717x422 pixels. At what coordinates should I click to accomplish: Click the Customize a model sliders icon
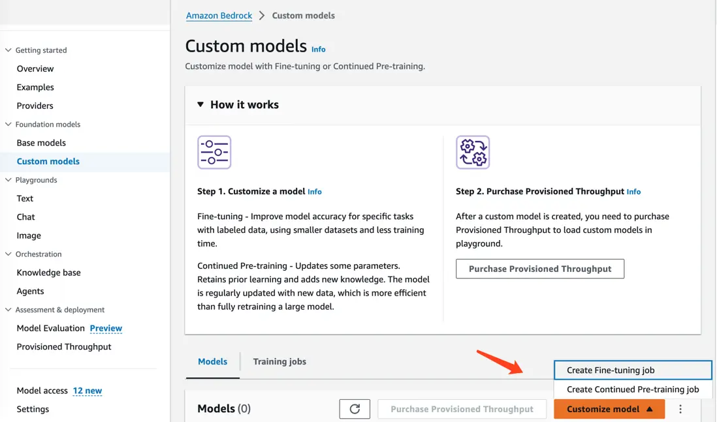[x=214, y=153]
